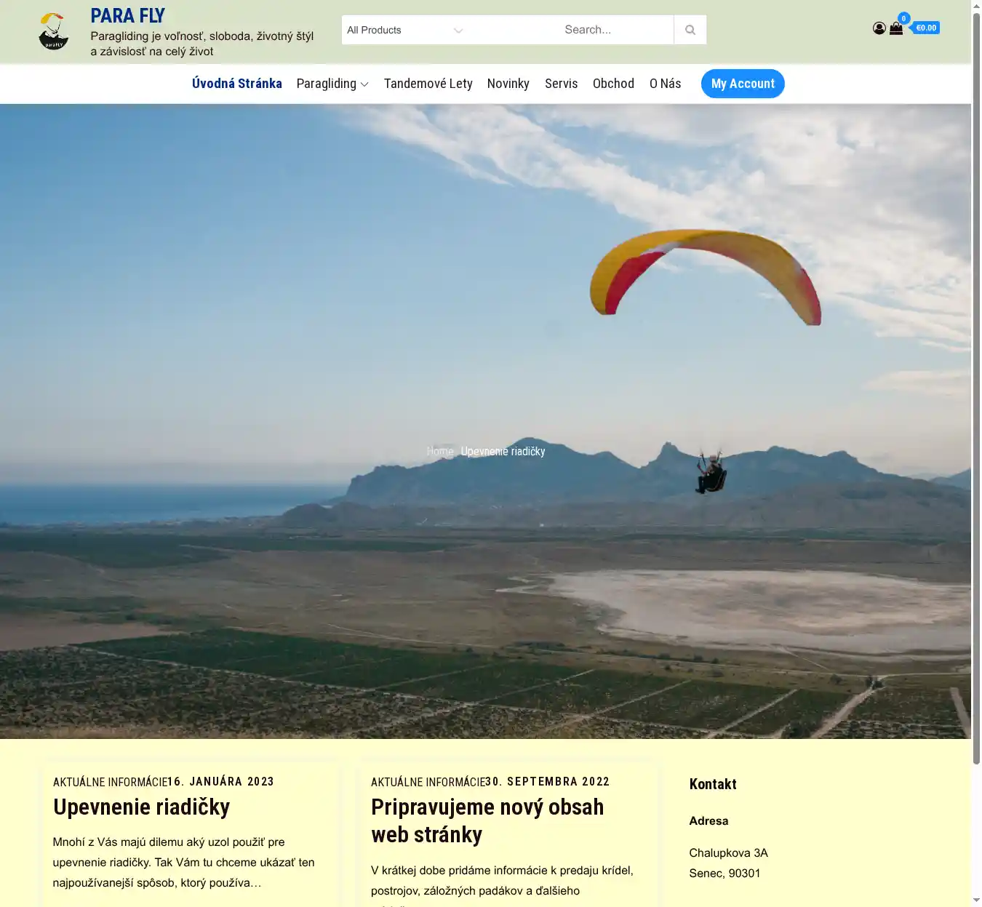Visit the Obchod shop page
The width and height of the screenshot is (982, 907).
[613, 84]
